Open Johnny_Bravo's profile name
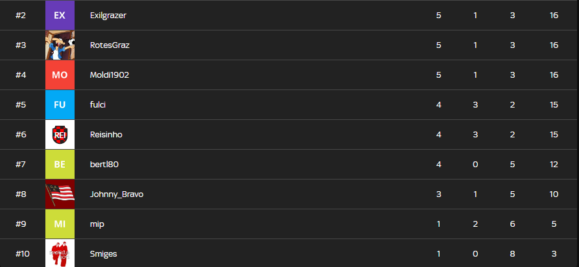The width and height of the screenshot is (579, 267). pyautogui.click(x=115, y=194)
